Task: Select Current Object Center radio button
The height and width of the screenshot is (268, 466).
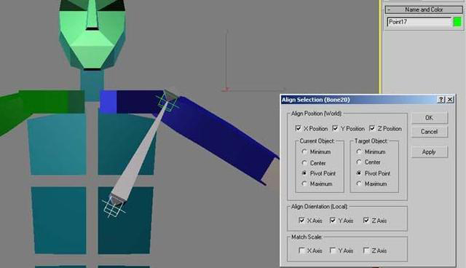Action: pos(304,163)
